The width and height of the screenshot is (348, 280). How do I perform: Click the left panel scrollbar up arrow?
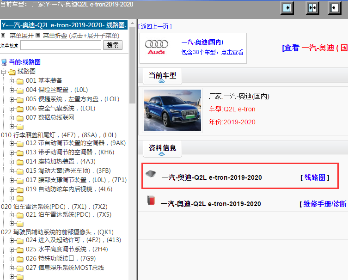coord(132,23)
